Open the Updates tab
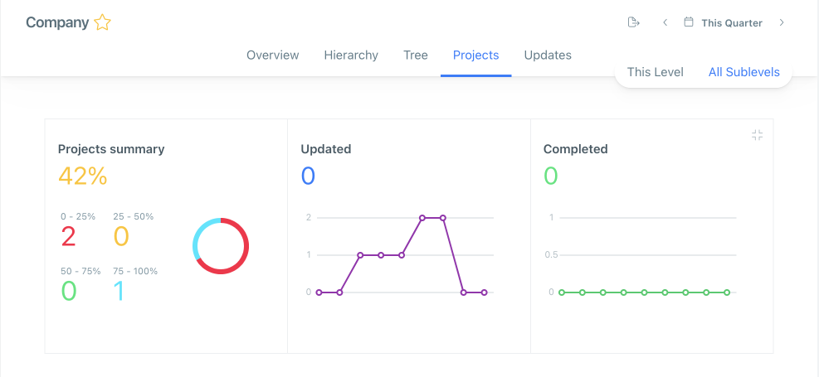 pos(548,56)
